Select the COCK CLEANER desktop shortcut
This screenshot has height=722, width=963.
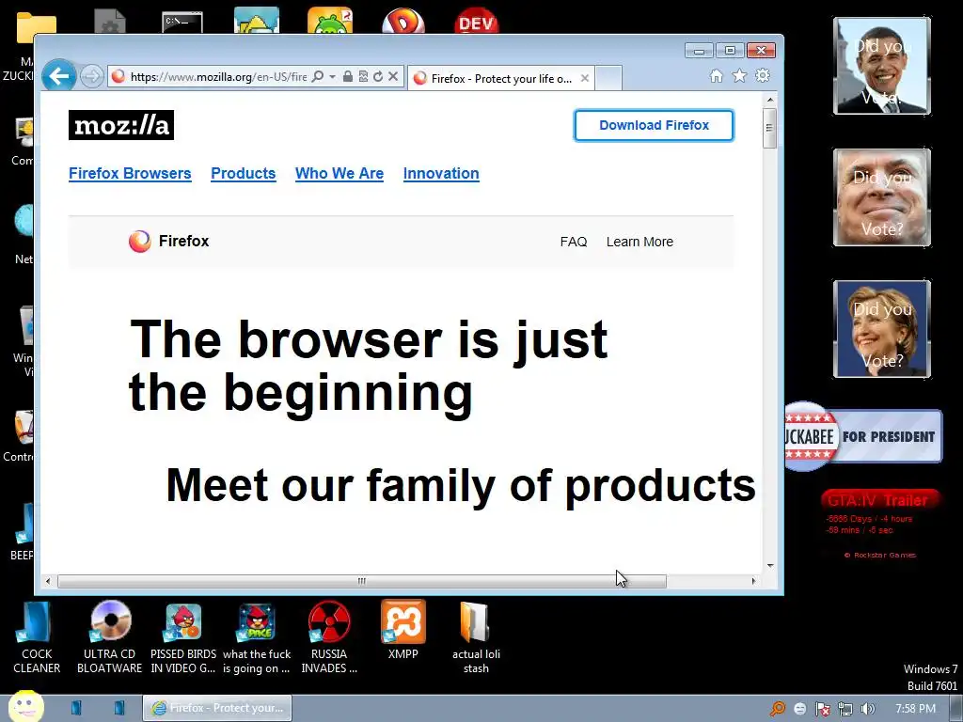(37, 638)
